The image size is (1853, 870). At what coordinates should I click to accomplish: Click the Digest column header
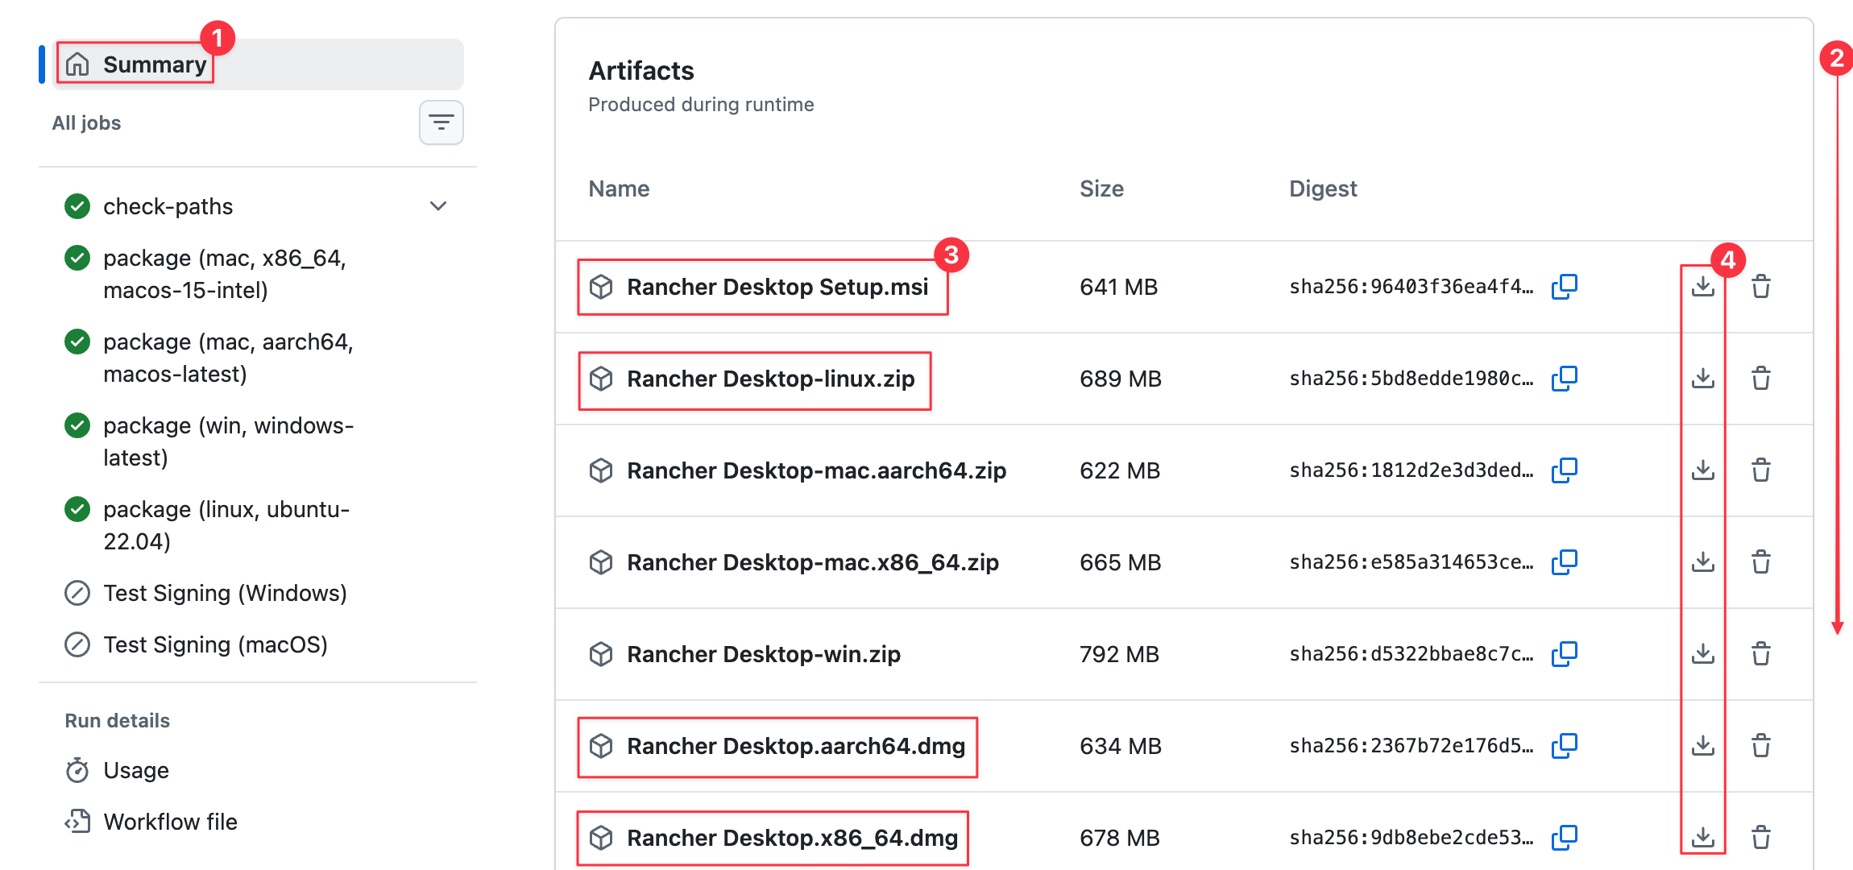1323,188
